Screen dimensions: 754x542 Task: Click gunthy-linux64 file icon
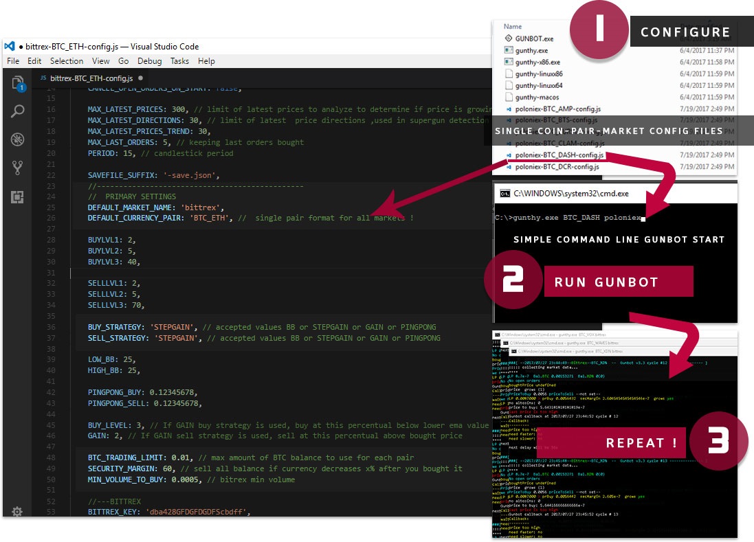pyautogui.click(x=508, y=85)
